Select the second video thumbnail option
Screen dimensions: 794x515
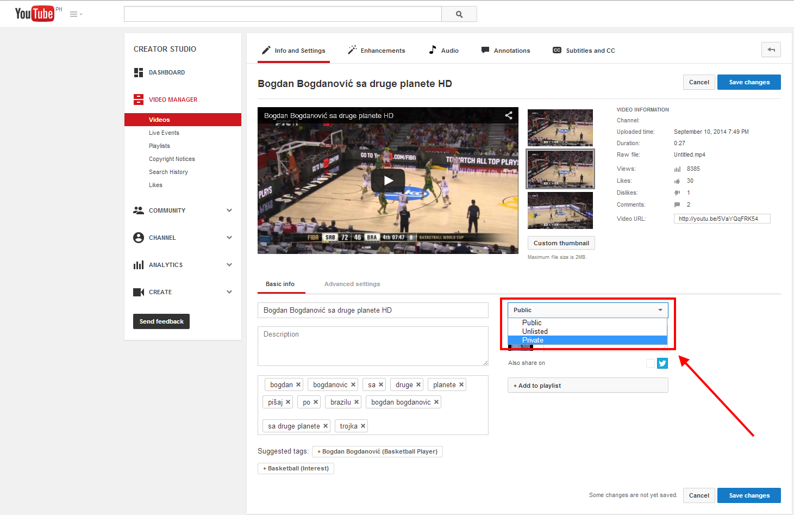point(560,169)
